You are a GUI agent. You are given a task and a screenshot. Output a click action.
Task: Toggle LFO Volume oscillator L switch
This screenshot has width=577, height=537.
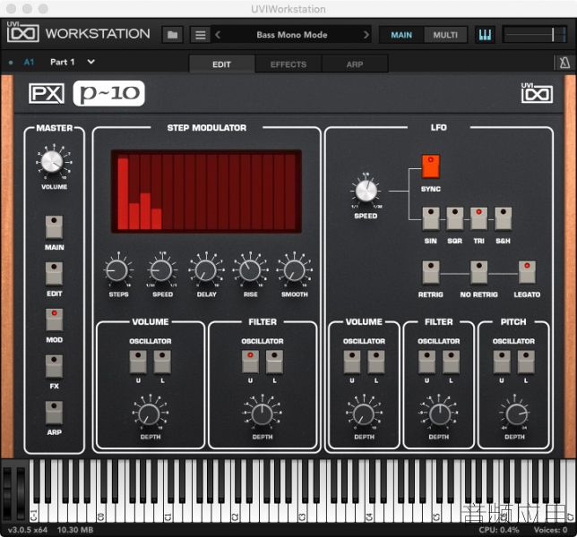(x=376, y=362)
